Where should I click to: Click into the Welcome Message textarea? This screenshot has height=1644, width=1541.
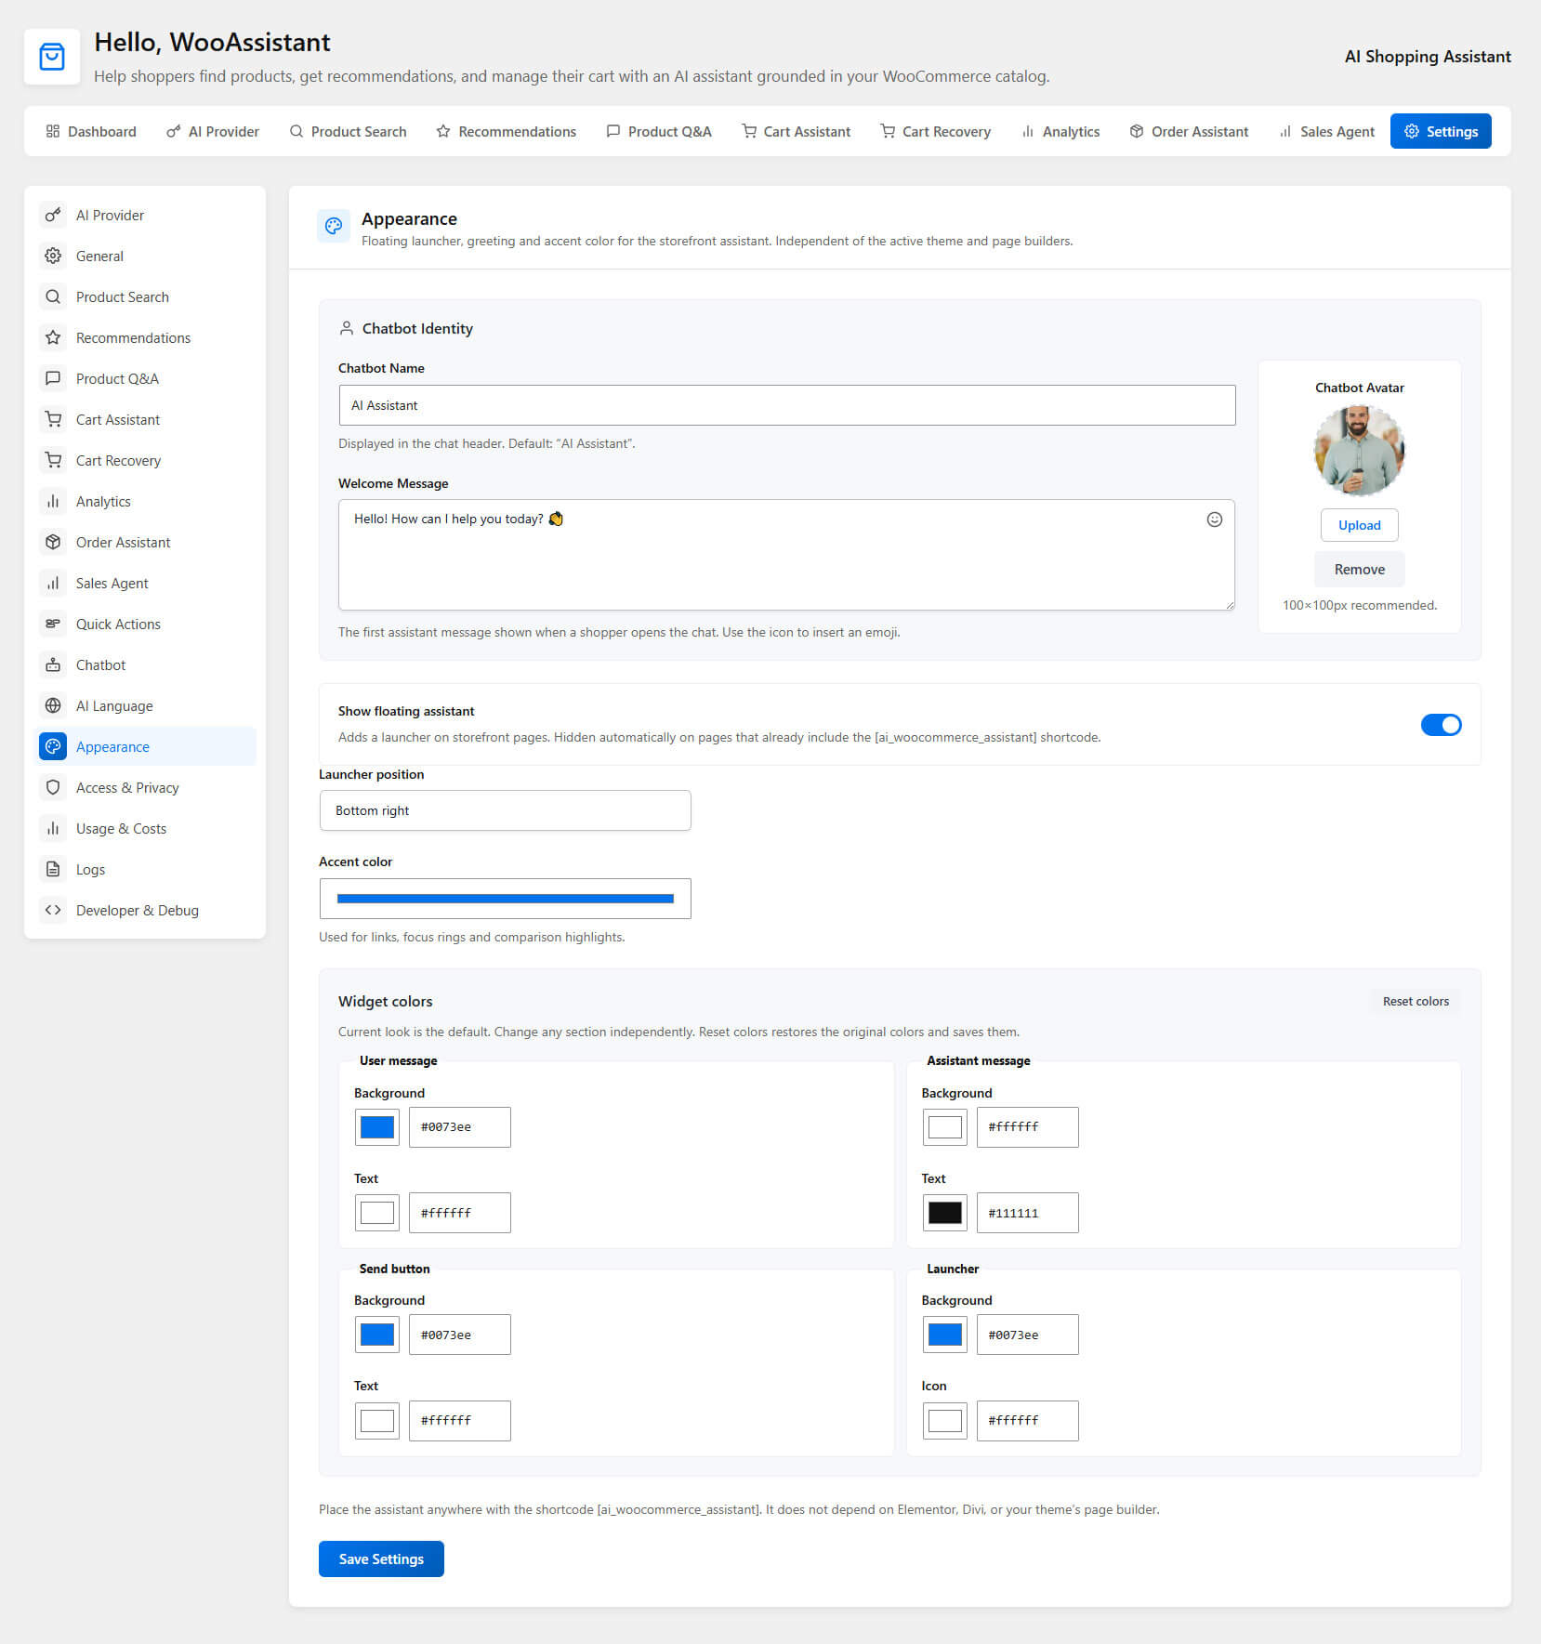click(786, 555)
